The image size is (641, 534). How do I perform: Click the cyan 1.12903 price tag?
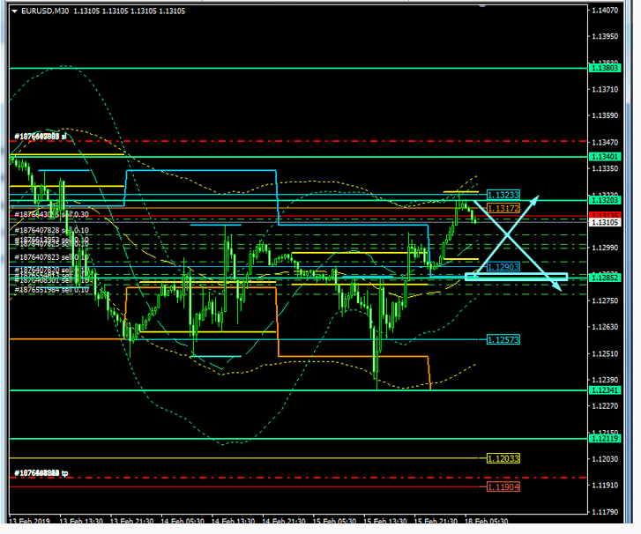pos(503,265)
